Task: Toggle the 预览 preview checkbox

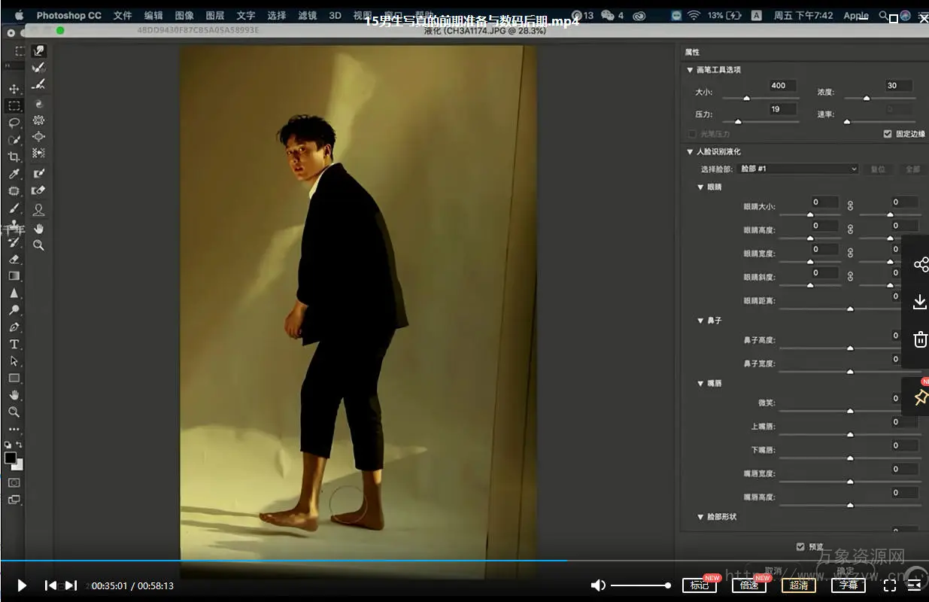Action: click(800, 547)
